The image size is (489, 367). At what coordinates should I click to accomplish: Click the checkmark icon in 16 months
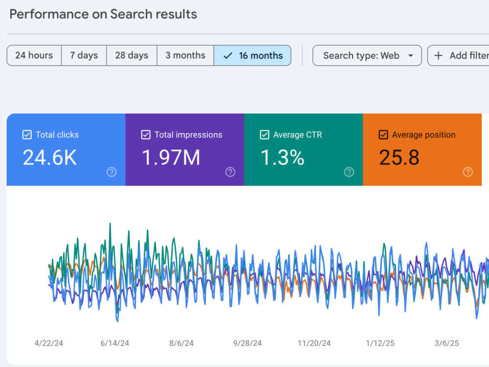[x=228, y=56]
